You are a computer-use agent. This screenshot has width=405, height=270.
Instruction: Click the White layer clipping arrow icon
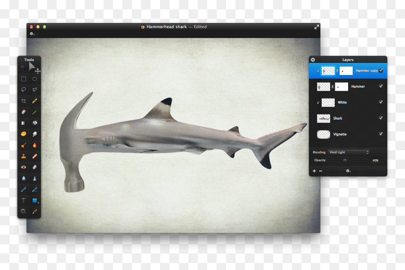tap(318, 102)
